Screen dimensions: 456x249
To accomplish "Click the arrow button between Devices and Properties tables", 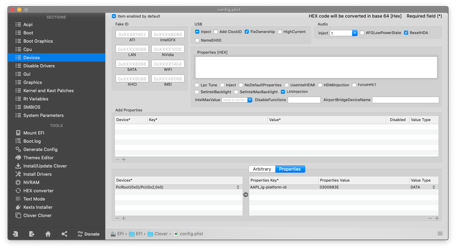I will click(246, 195).
